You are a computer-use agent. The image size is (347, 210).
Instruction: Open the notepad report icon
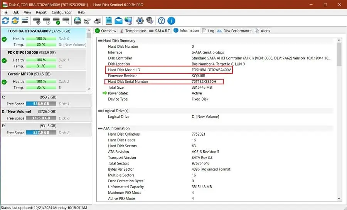pyautogui.click(x=109, y=21)
